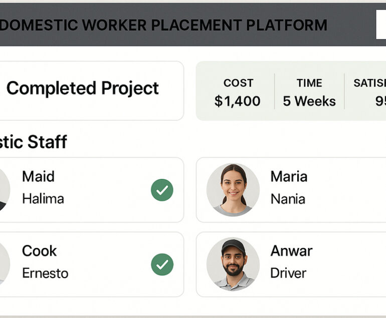
Task: Open Maria's profile photo
Action: click(233, 190)
